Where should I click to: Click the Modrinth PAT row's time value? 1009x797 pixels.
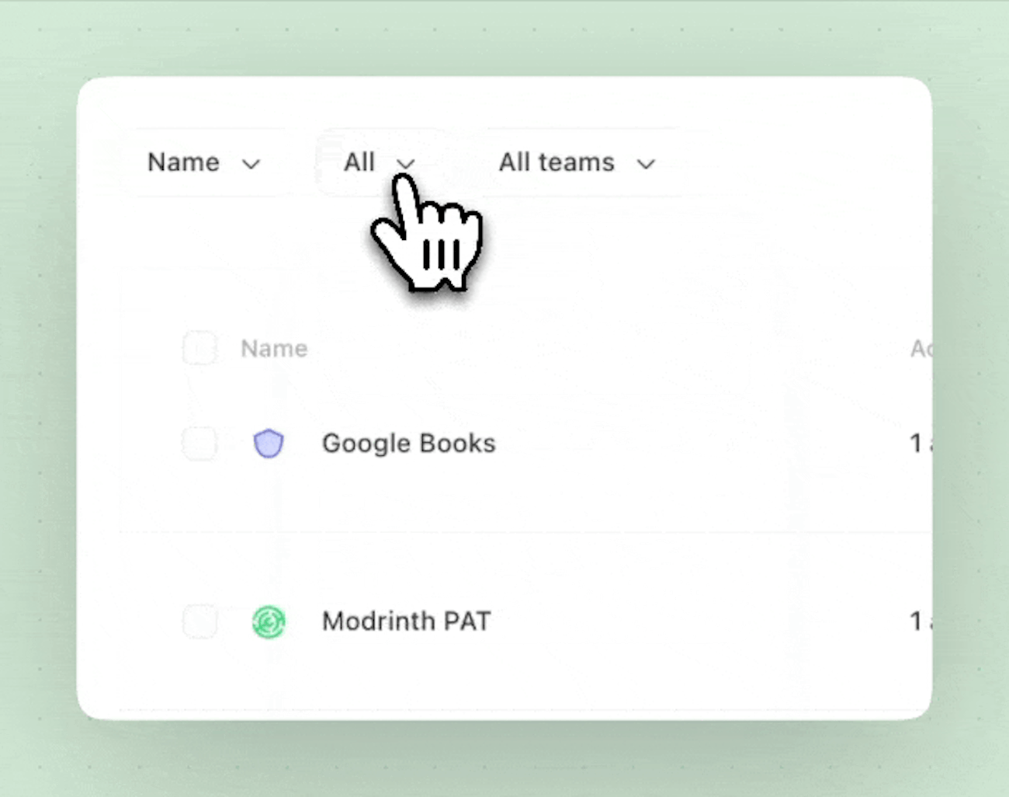921,621
